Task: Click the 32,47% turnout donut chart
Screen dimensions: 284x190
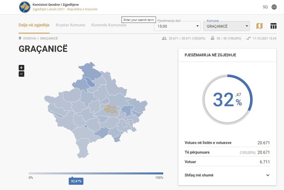Action: [x=227, y=99]
